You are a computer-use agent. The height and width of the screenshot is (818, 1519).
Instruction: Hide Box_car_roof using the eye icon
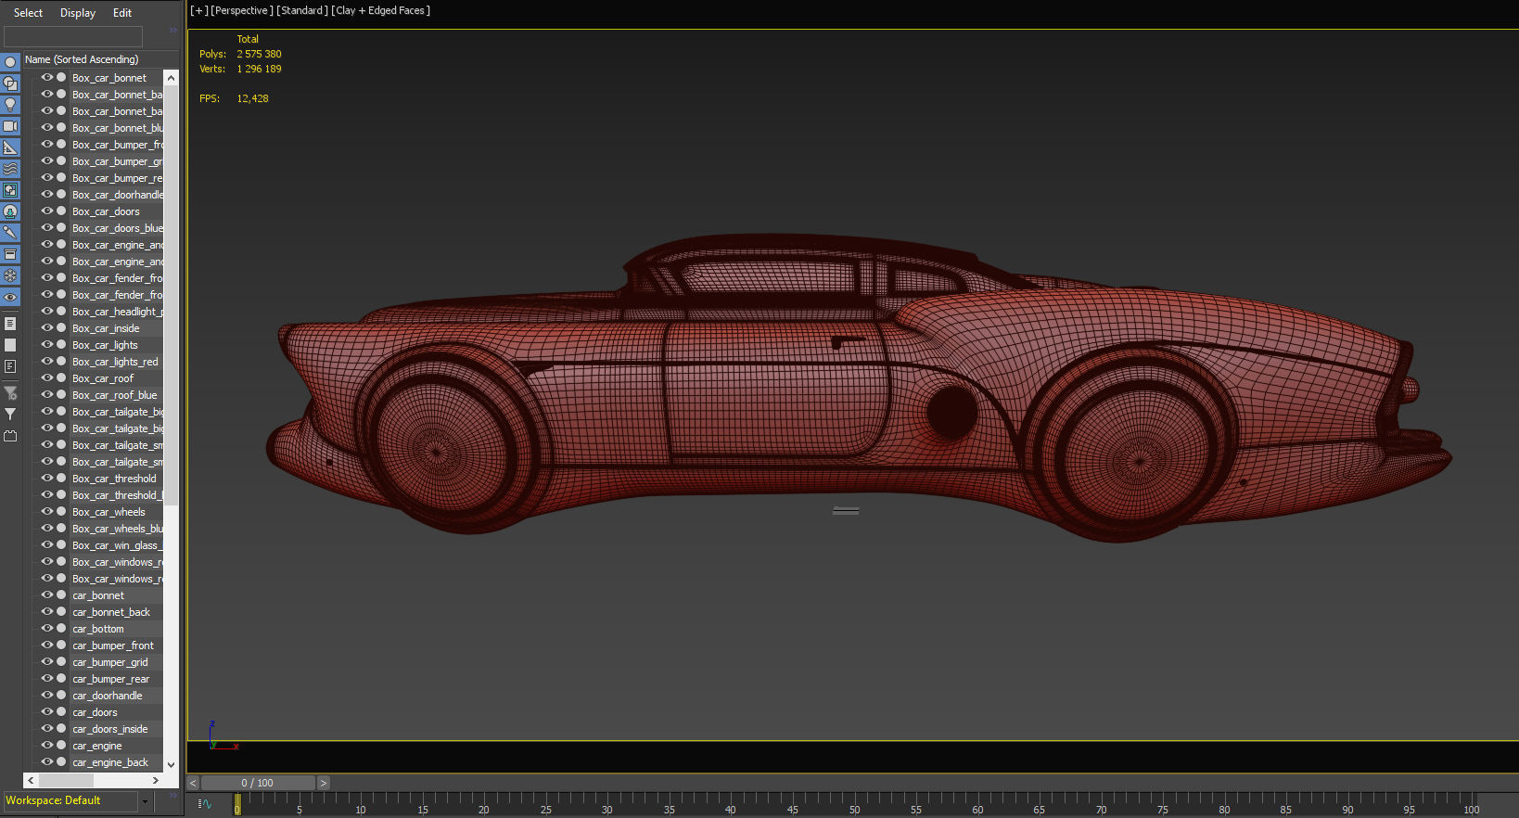pos(46,378)
